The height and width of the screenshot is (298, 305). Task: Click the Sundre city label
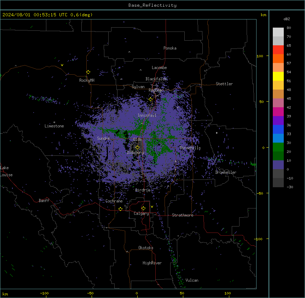(103, 138)
